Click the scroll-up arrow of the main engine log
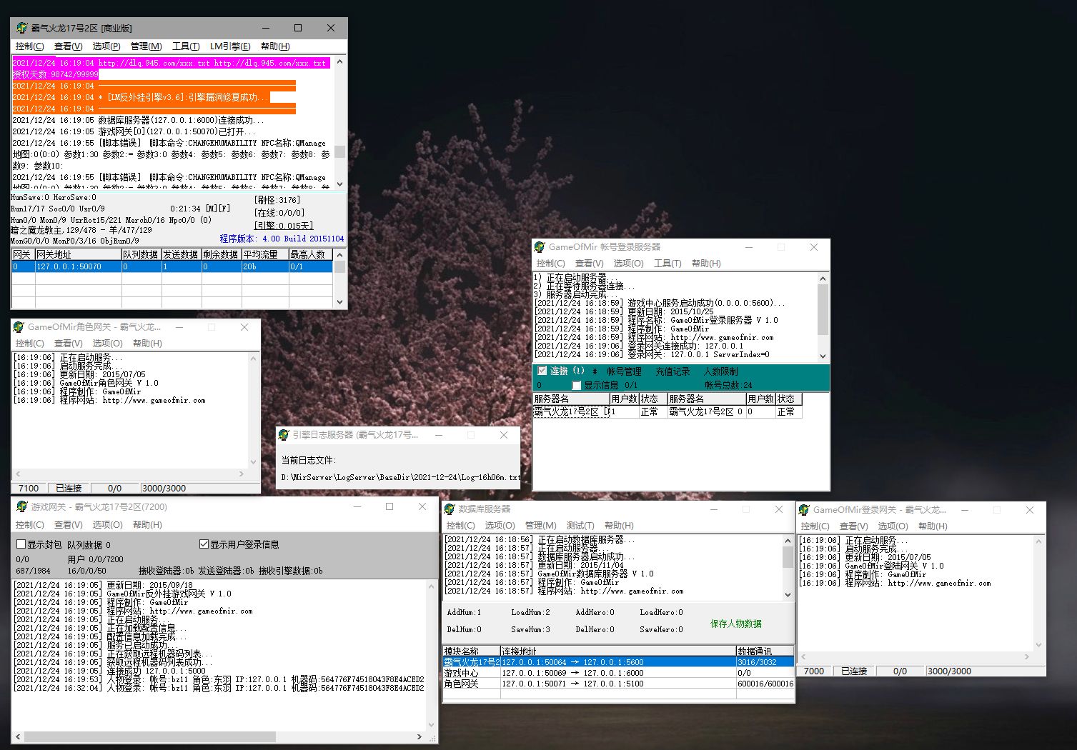This screenshot has width=1077, height=750. coord(339,62)
